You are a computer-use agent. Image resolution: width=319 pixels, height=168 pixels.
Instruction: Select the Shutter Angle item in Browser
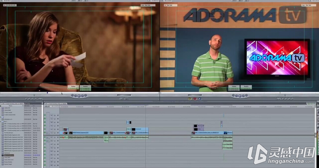point(8,164)
